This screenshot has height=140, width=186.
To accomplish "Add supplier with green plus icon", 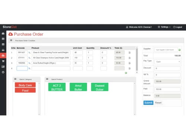I will coord(179,50).
